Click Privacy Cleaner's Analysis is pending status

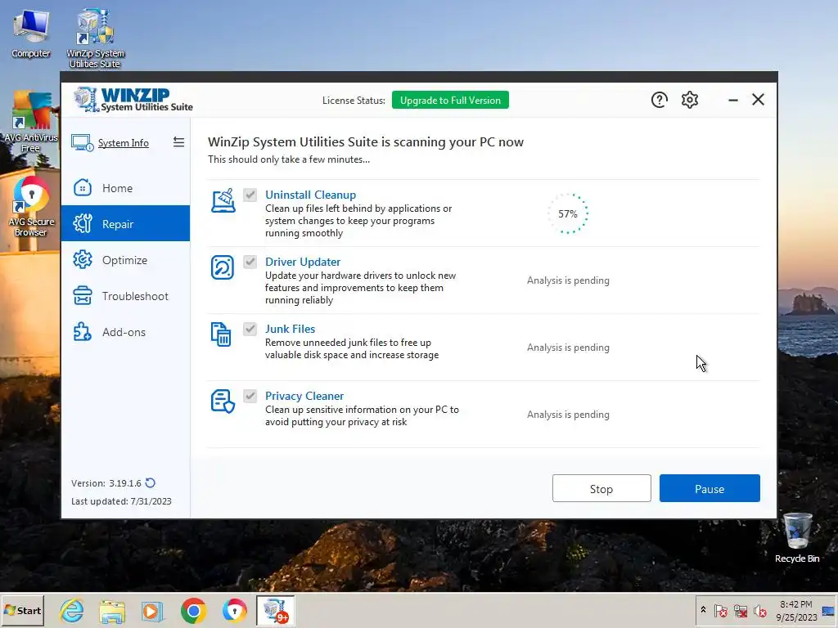click(x=568, y=415)
